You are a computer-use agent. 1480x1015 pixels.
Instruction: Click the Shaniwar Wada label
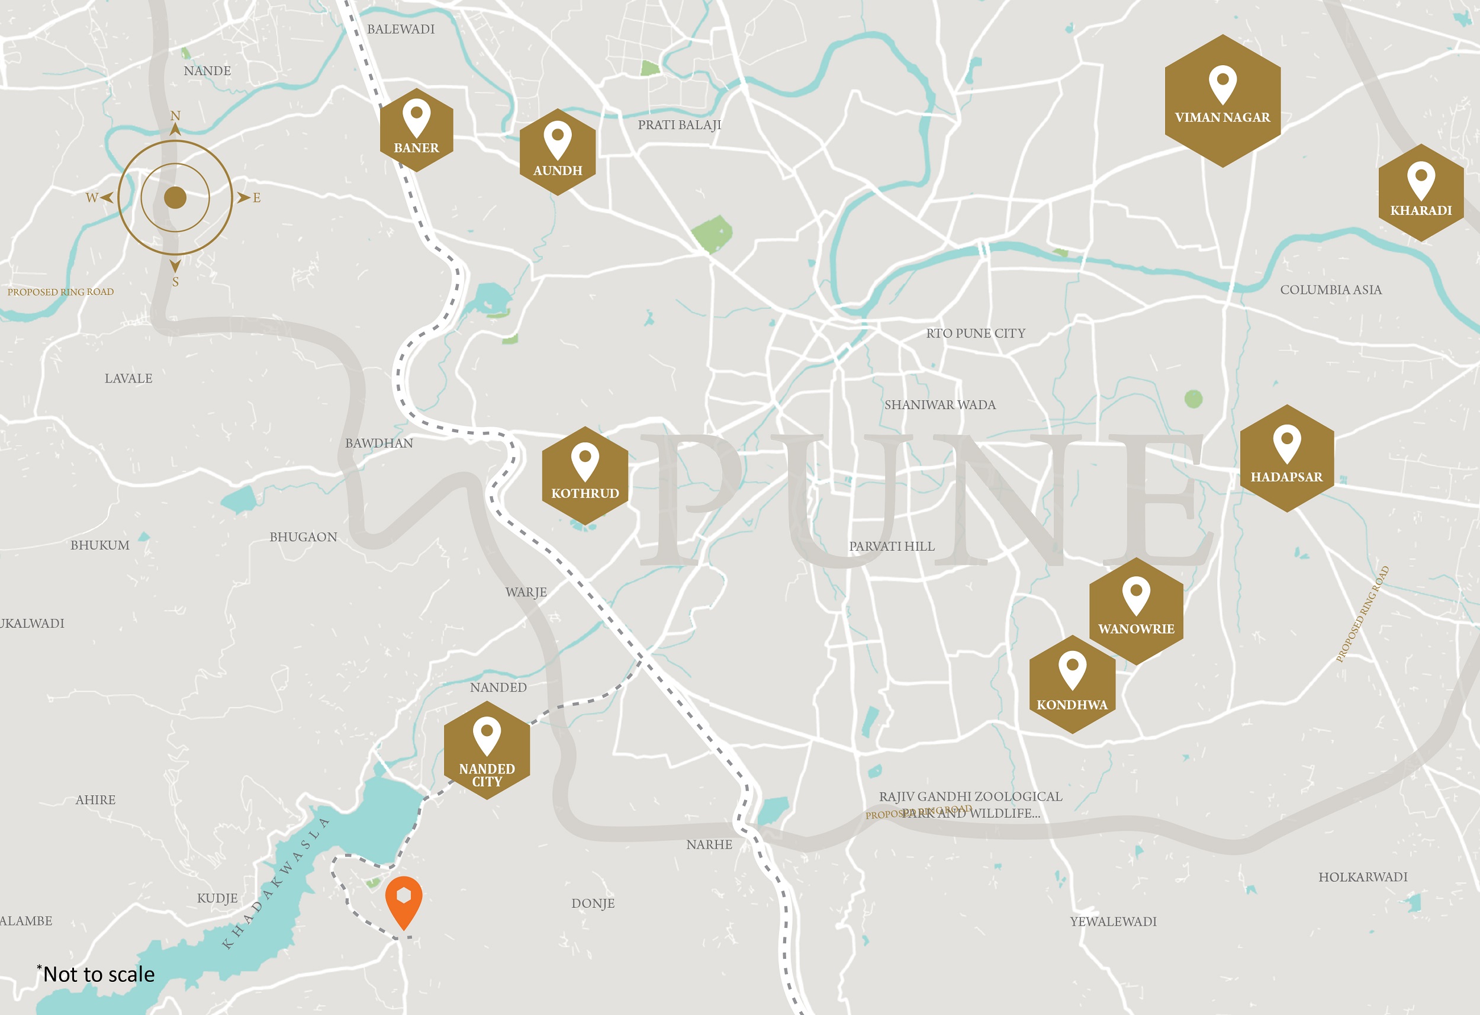tap(940, 404)
